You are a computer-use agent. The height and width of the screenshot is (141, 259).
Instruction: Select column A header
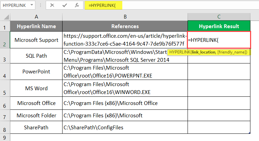click(x=36, y=17)
